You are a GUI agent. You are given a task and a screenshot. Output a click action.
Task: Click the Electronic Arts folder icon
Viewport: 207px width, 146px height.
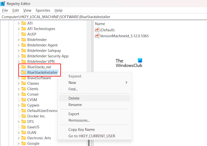pyautogui.click(x=23, y=138)
